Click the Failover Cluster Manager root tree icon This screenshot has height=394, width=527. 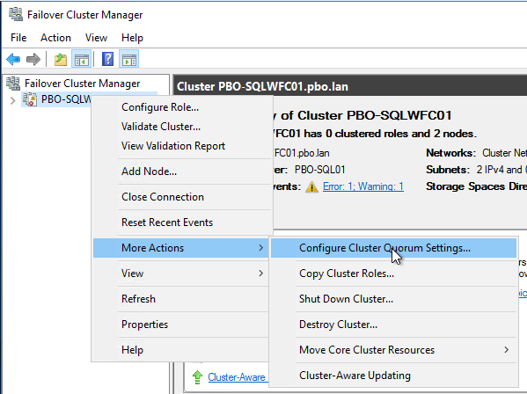pos(13,84)
